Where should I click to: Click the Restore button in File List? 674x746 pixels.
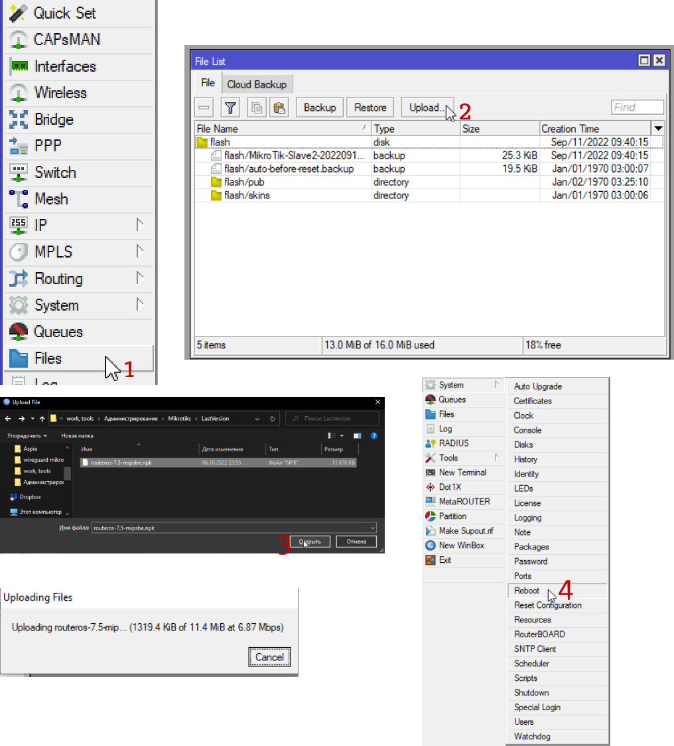370,108
